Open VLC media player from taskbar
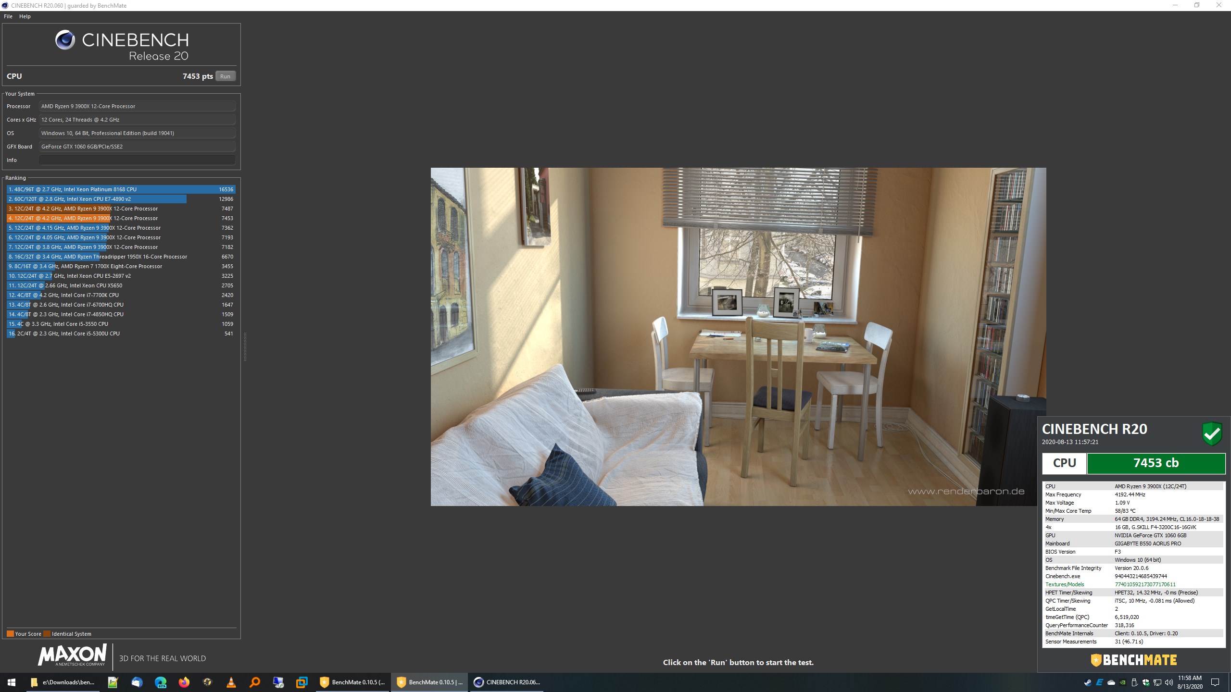 coord(231,682)
